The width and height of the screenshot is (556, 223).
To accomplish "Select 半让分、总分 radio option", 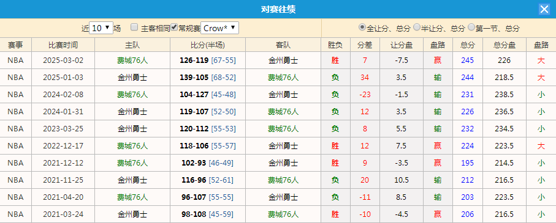I will click(x=417, y=27).
